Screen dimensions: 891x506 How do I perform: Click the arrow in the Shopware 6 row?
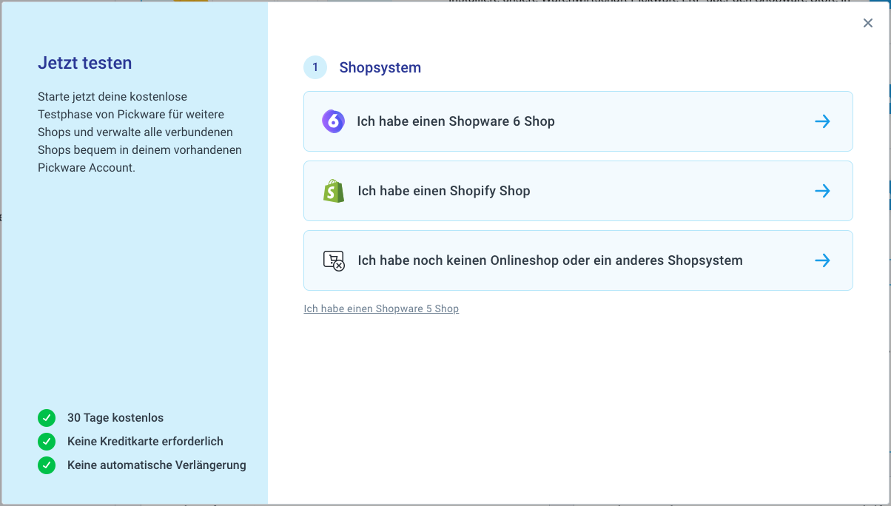tap(822, 121)
